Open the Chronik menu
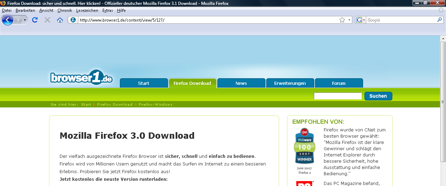Viewport: 446px width, 186px height. [65, 10]
